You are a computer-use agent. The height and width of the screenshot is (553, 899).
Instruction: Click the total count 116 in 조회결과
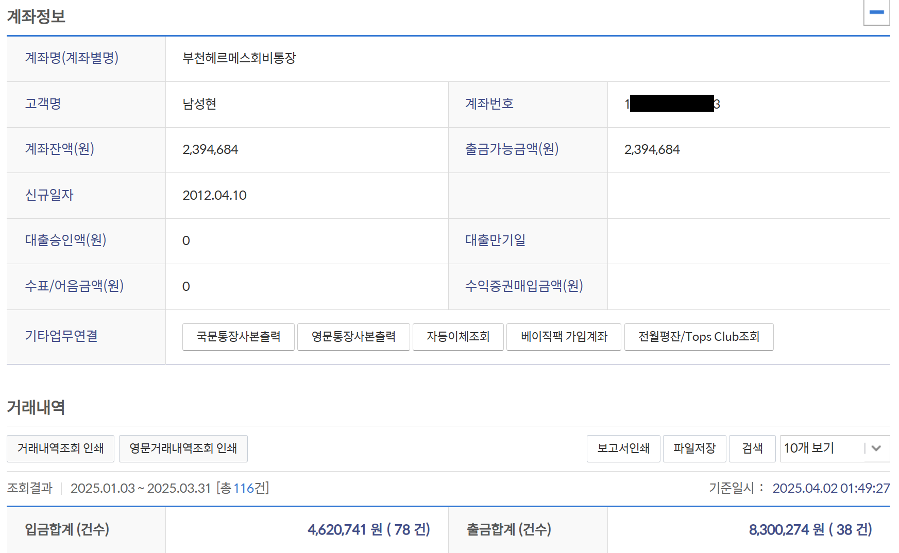[x=244, y=488]
